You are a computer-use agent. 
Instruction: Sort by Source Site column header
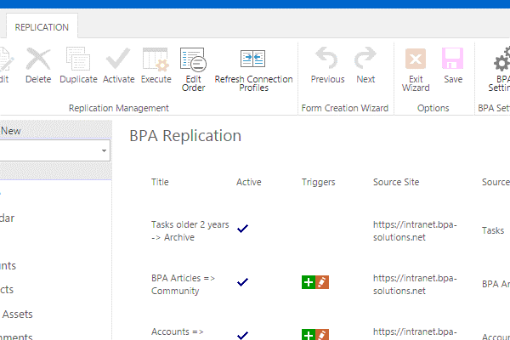(x=396, y=182)
